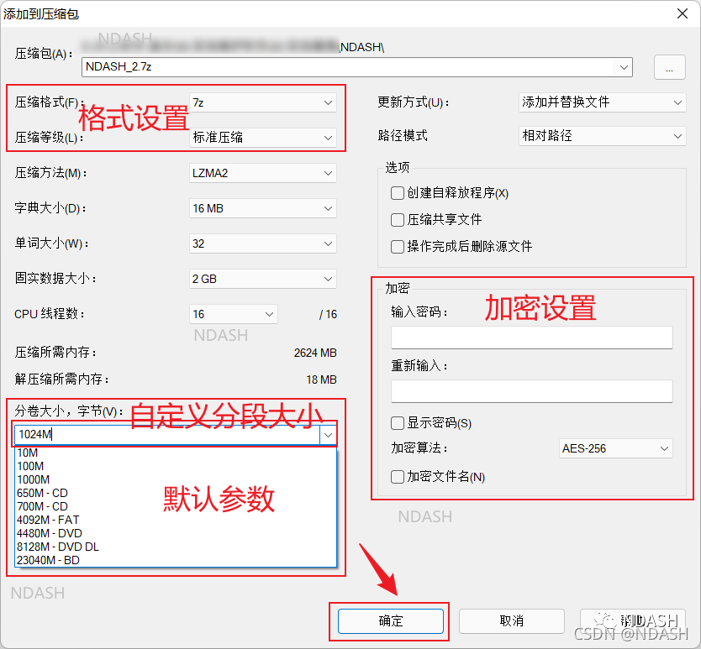The image size is (701, 649).
Task: Click the 确定 confirm button
Action: tap(391, 621)
